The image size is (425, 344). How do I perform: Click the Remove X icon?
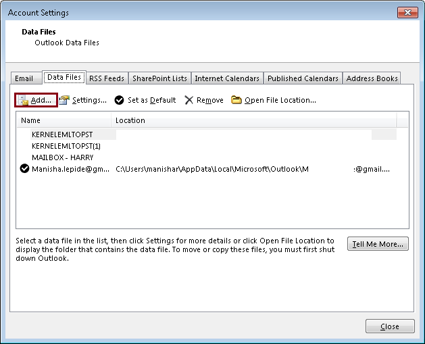click(189, 100)
